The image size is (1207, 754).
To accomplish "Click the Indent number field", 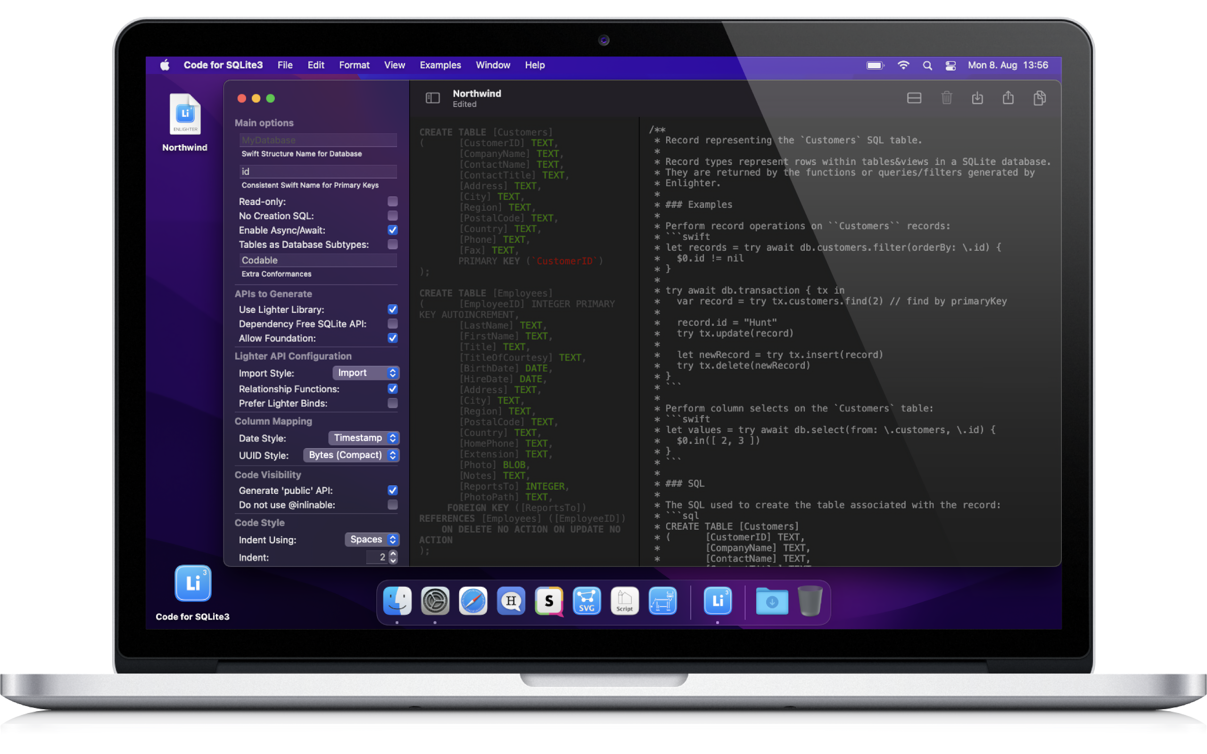I will coord(377,557).
